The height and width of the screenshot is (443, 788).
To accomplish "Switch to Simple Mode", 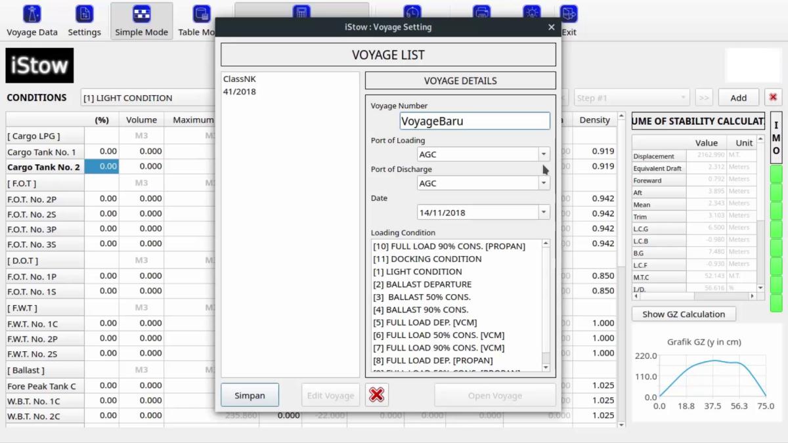I will pos(141,20).
